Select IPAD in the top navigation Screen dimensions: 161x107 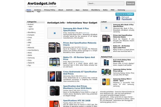112,10
